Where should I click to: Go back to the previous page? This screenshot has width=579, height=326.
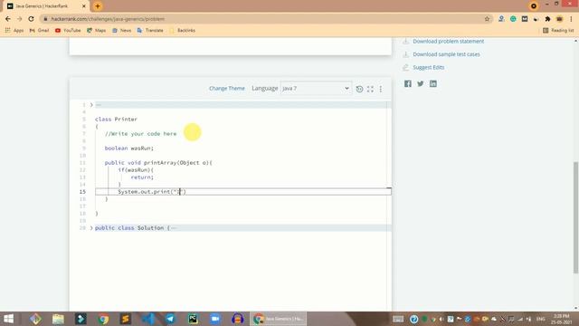click(8, 19)
